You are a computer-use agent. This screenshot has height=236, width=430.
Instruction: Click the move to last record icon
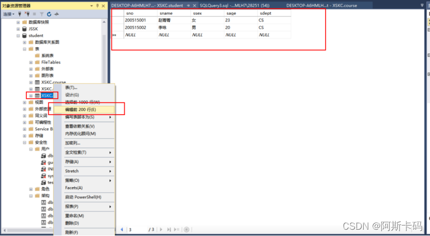click(x=169, y=230)
